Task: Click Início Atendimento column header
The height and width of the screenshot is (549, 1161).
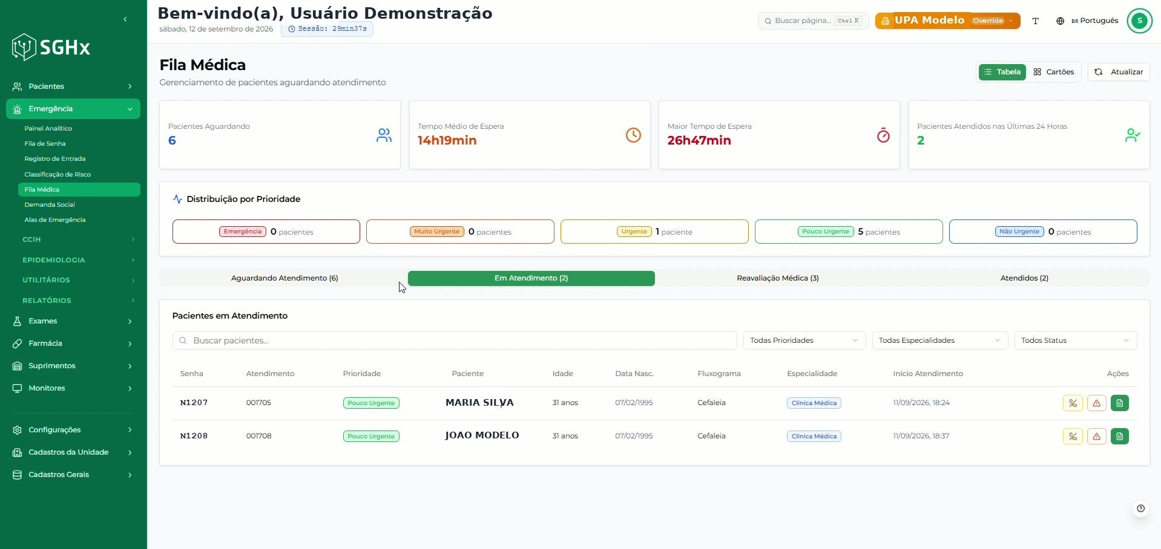Action: coord(928,374)
